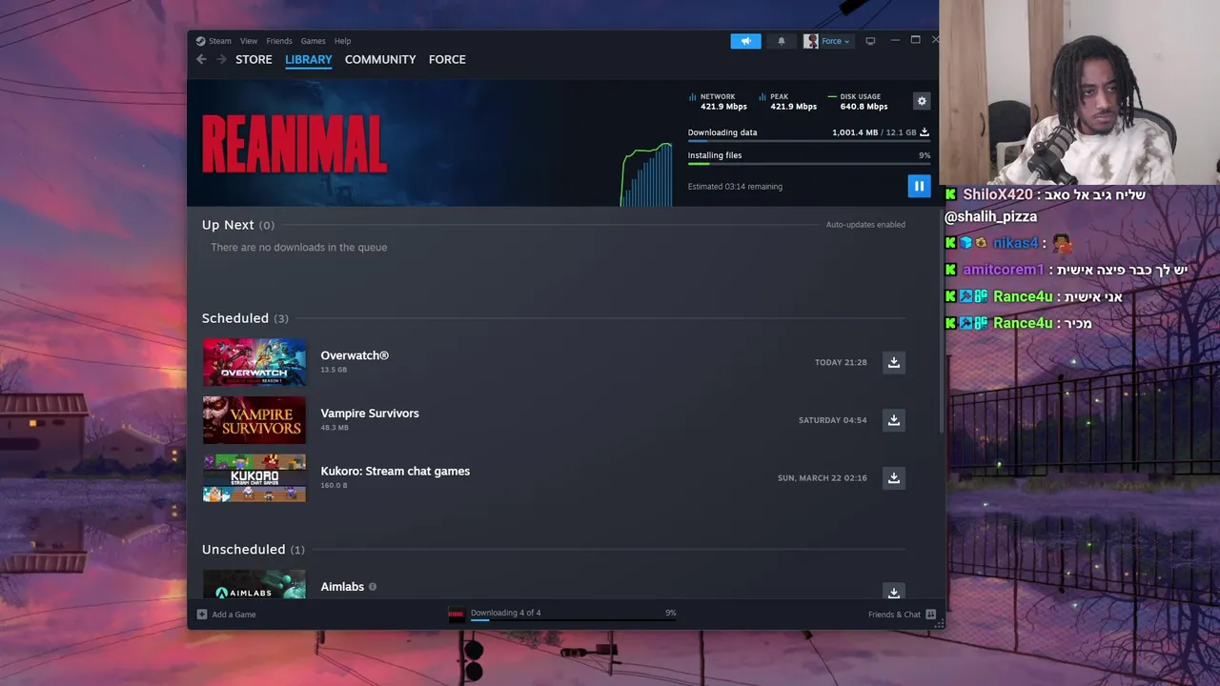1220x686 pixels.
Task: Open the Friends menu
Action: tap(279, 41)
